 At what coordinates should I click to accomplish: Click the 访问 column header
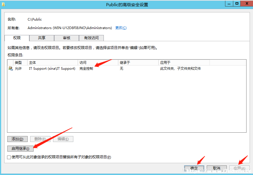(98, 62)
